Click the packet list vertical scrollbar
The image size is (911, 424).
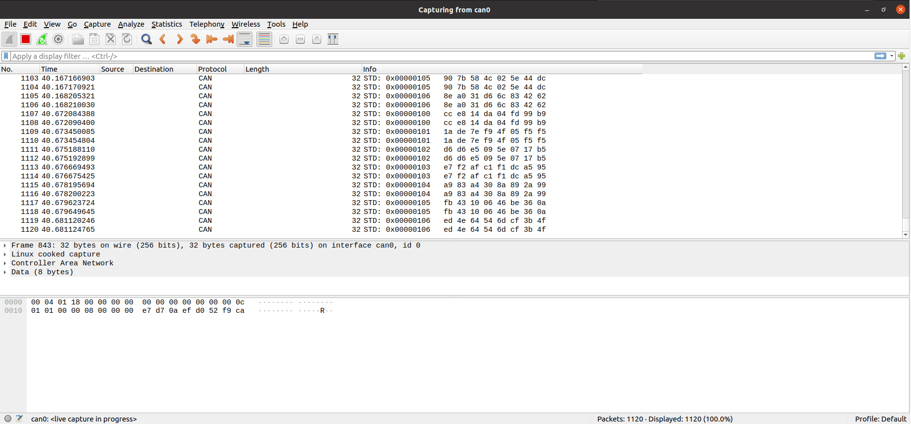905,148
